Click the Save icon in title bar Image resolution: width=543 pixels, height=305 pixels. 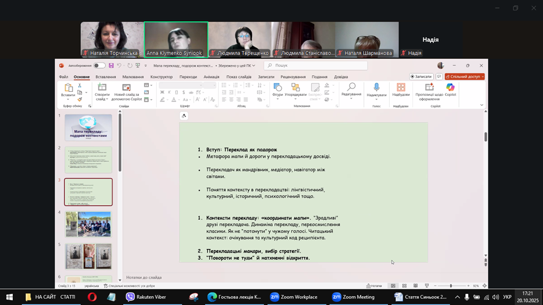[x=111, y=66]
